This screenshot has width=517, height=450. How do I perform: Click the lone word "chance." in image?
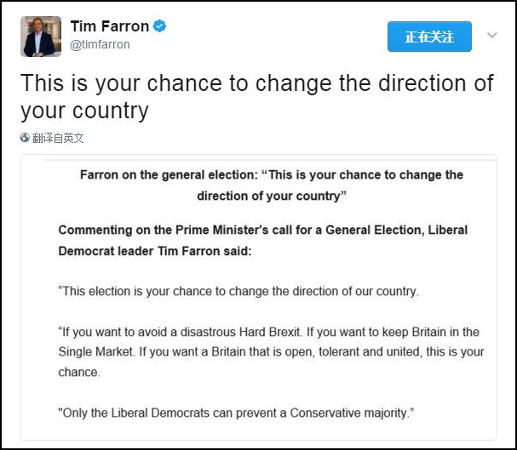(78, 373)
